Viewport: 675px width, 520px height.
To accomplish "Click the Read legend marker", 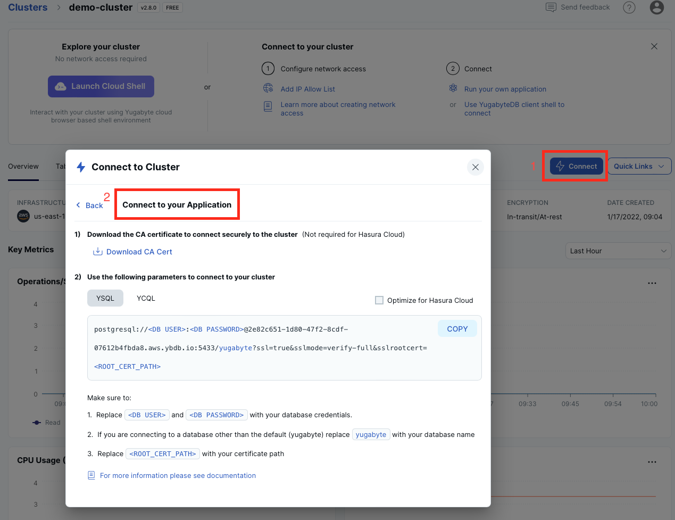I will pyautogui.click(x=37, y=423).
